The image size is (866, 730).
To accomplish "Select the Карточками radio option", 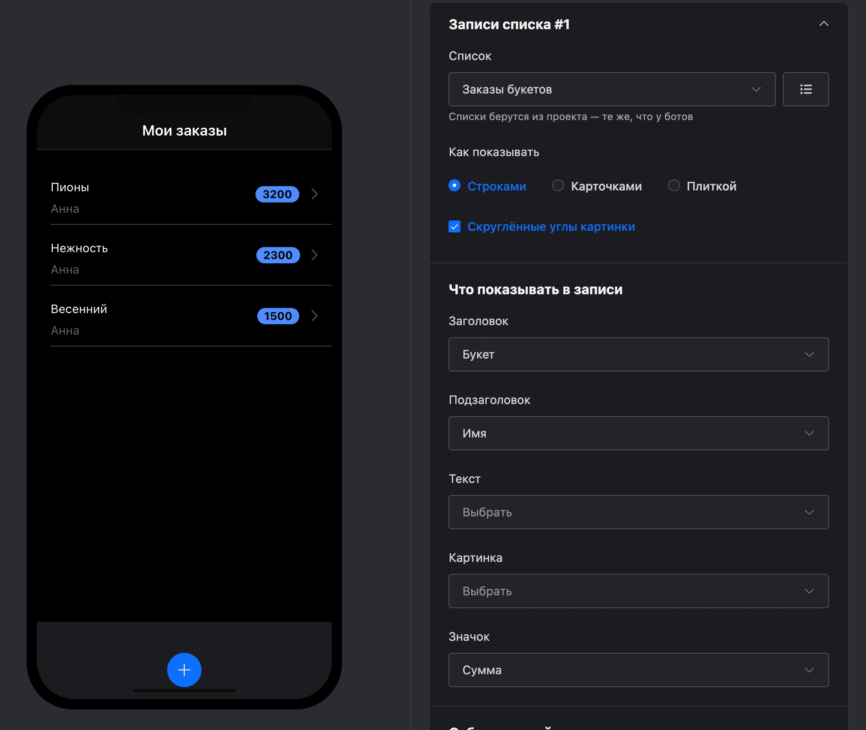I will click(x=558, y=185).
